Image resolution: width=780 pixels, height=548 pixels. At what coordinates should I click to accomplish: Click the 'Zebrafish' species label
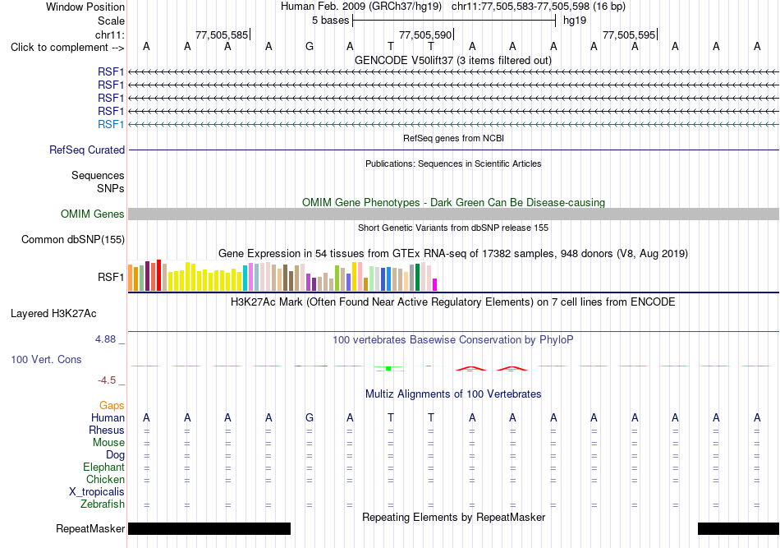(103, 504)
